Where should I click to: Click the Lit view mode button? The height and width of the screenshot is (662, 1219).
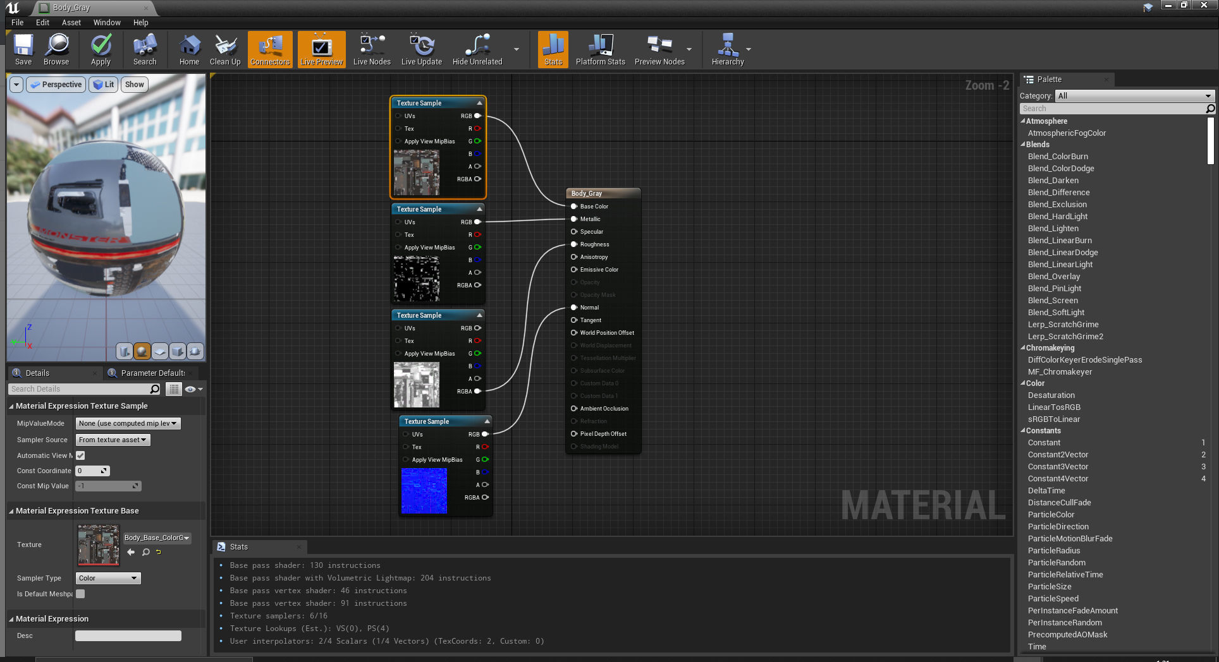[104, 85]
